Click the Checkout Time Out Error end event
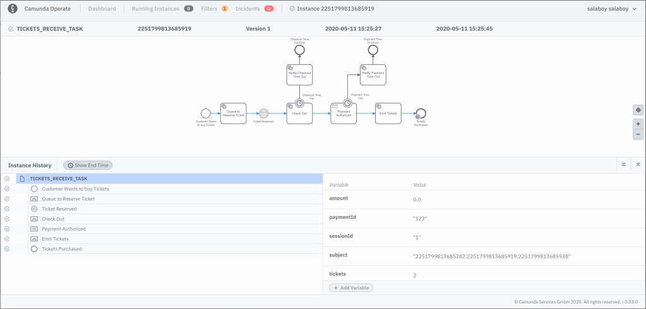 point(299,50)
